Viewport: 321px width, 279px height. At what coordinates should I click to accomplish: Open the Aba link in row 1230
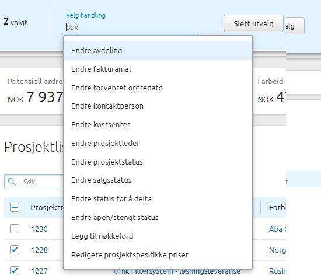(277, 229)
